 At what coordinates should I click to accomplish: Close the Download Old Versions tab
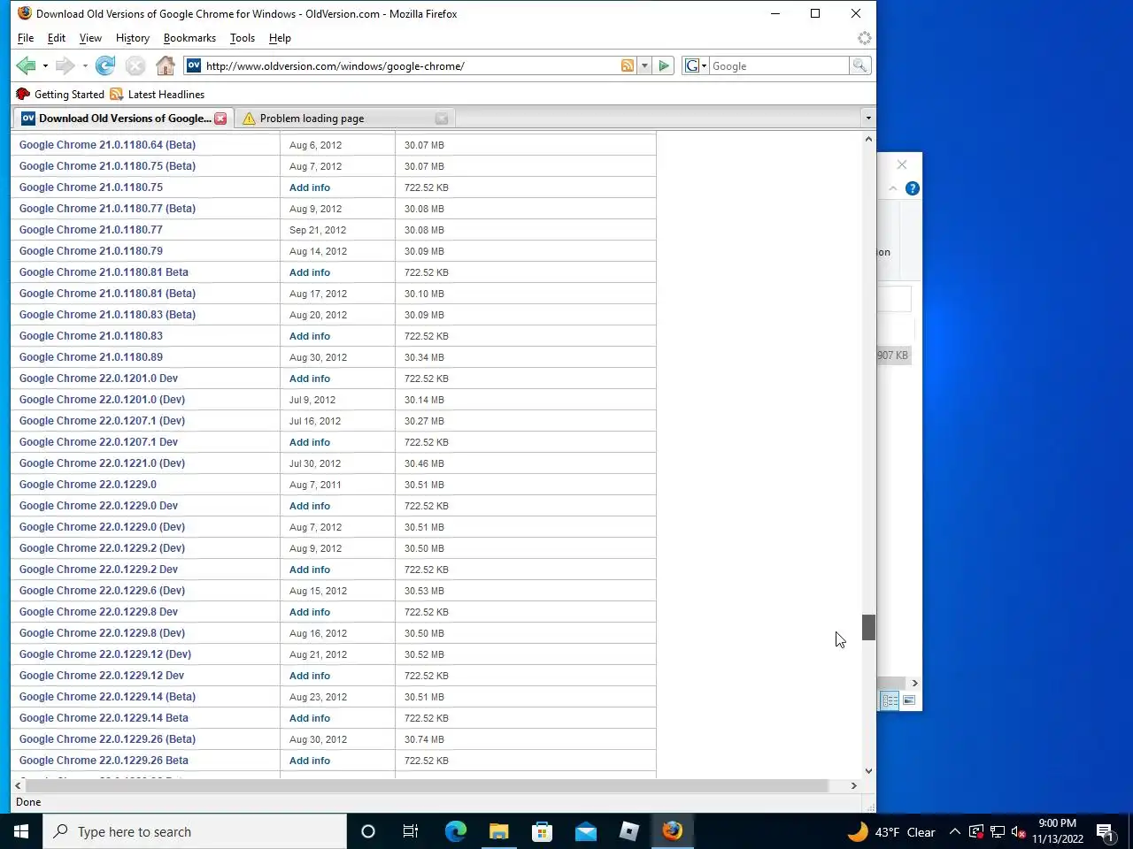(220, 119)
